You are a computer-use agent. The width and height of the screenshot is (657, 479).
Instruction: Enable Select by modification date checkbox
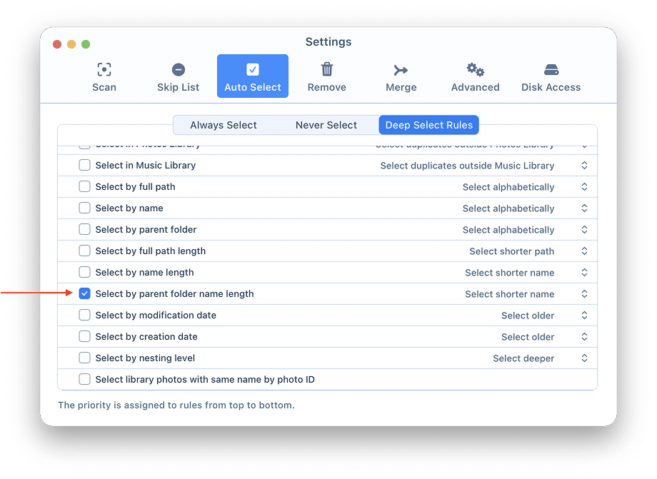(85, 316)
